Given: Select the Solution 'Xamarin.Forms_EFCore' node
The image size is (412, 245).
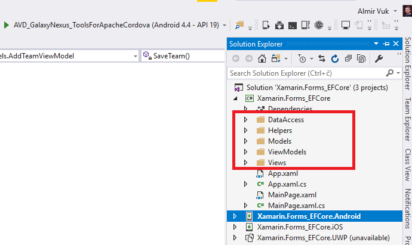Looking at the screenshot, I should click(317, 88).
